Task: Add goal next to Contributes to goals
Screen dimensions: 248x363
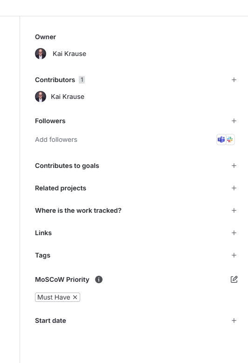Action: [x=234, y=166]
